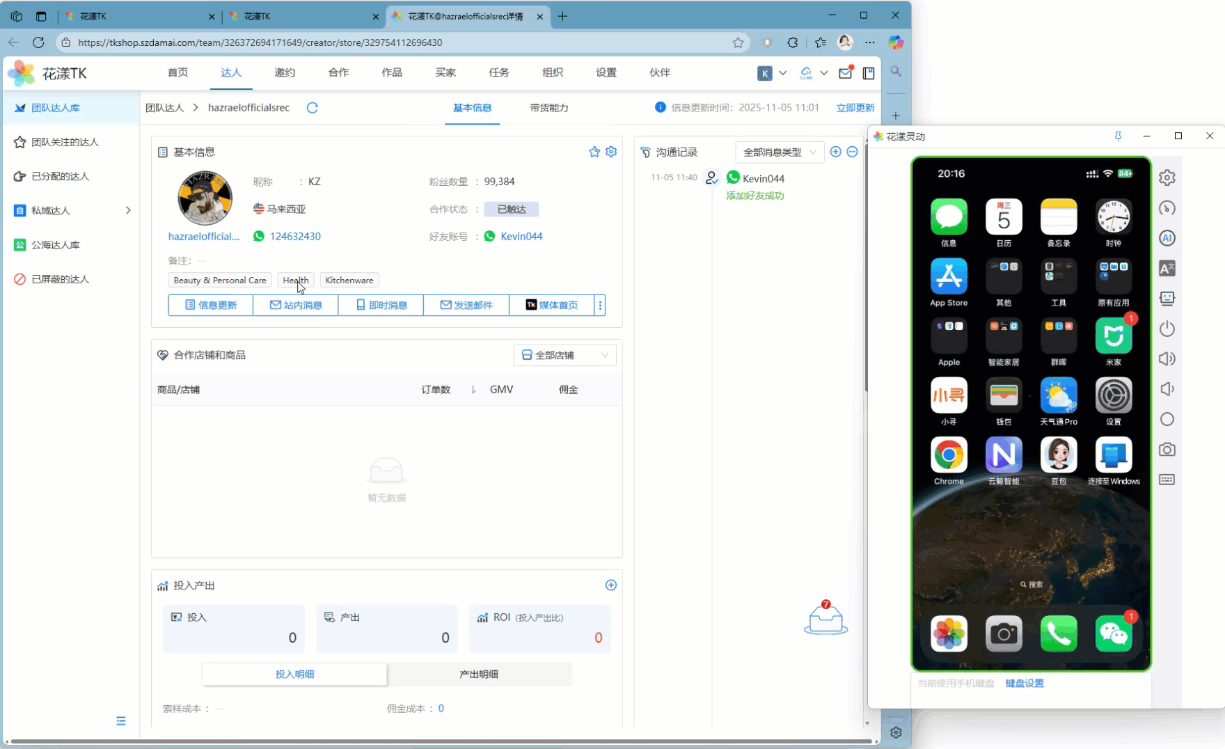The image size is (1225, 749).
Task: Open the mail notification icon in top bar
Action: pyautogui.click(x=845, y=73)
